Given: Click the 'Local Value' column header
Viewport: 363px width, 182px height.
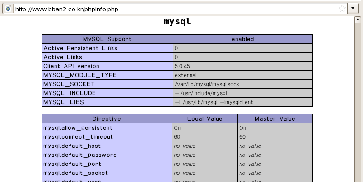Looking at the screenshot, I should [205, 119].
